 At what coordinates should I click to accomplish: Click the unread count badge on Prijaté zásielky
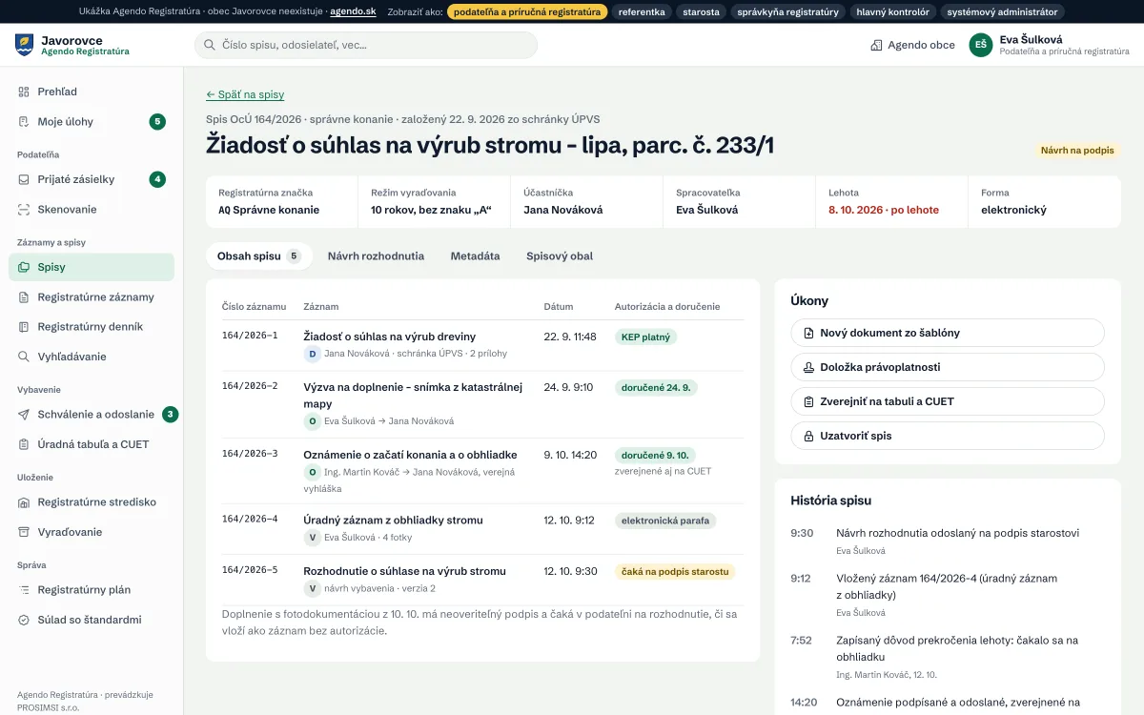[157, 179]
